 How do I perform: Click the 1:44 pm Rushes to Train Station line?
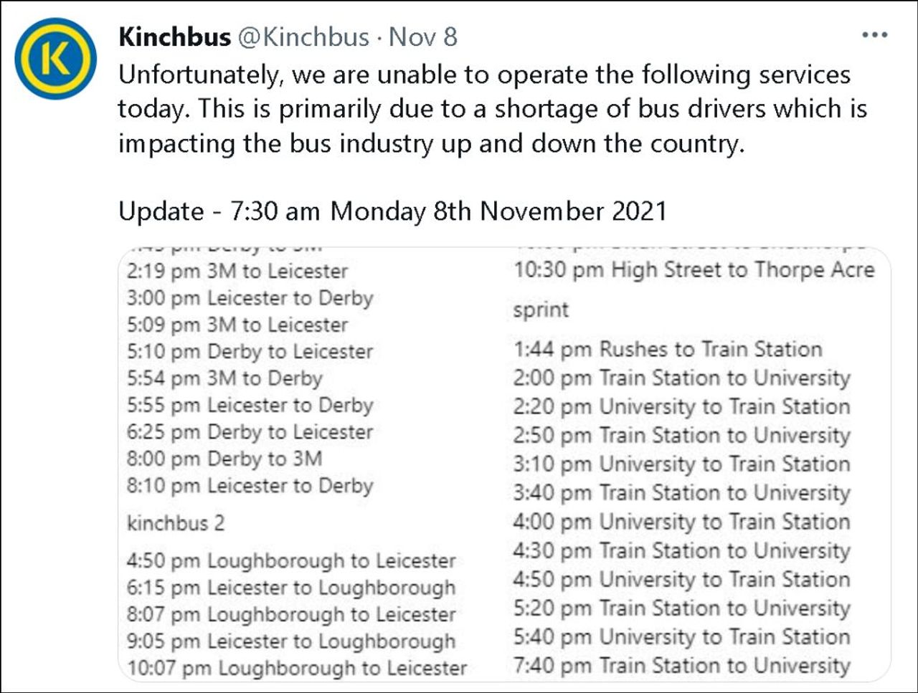[667, 349]
